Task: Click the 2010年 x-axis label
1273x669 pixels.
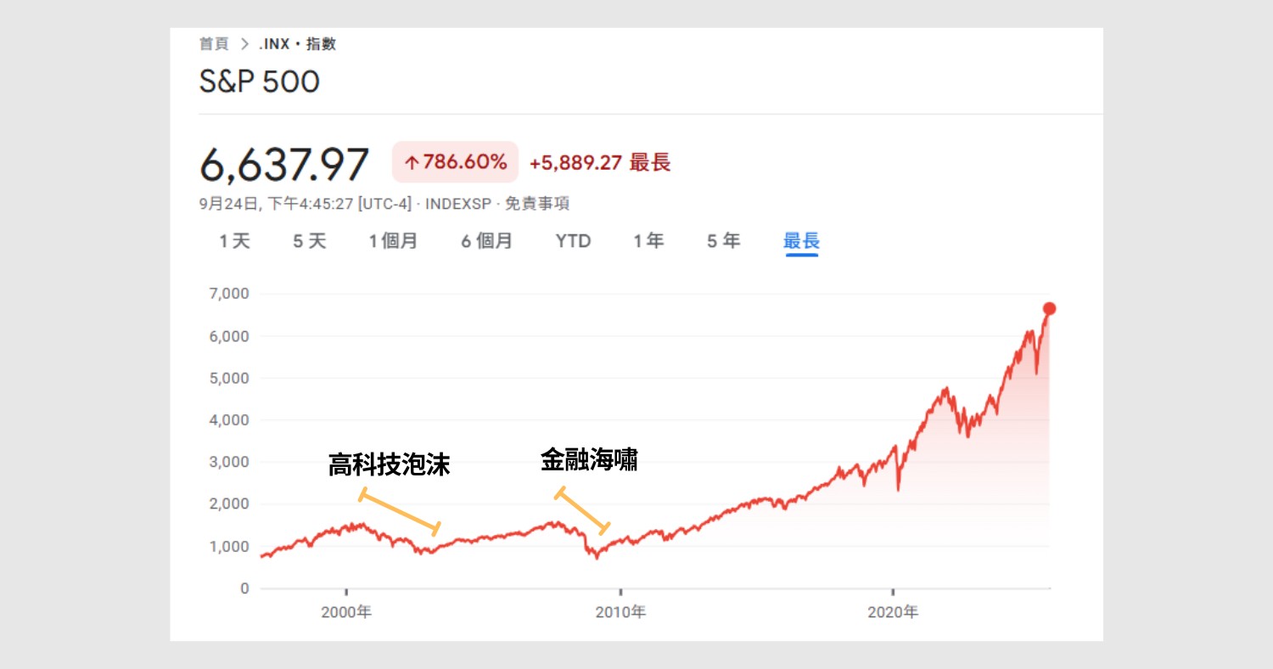Action: click(620, 612)
